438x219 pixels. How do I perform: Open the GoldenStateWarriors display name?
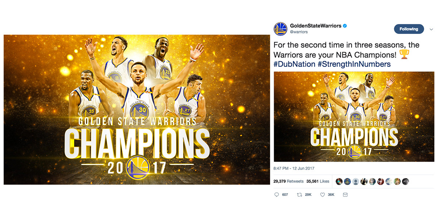(315, 26)
